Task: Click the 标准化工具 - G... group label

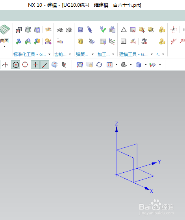Action: click(30, 54)
